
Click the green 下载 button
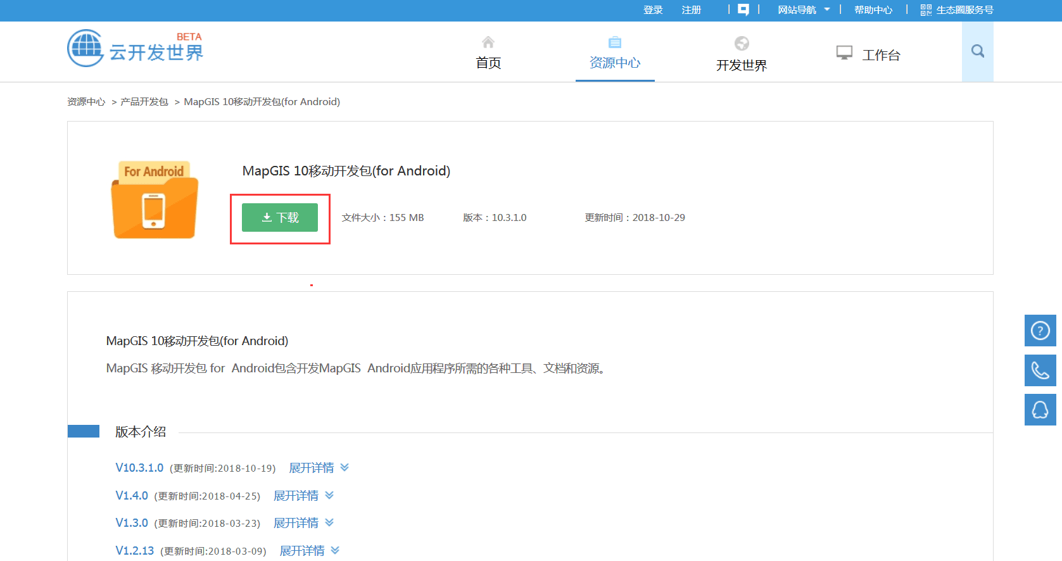pyautogui.click(x=280, y=218)
